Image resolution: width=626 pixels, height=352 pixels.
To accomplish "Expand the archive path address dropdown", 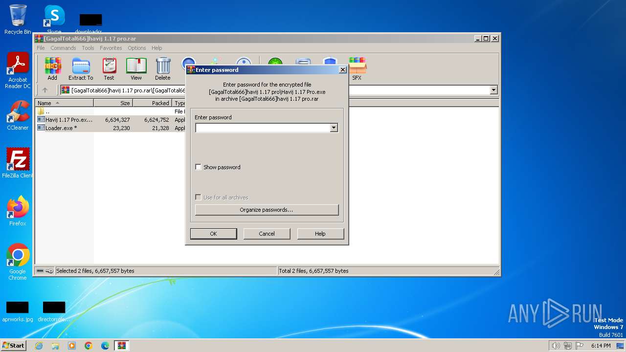I will 493,90.
